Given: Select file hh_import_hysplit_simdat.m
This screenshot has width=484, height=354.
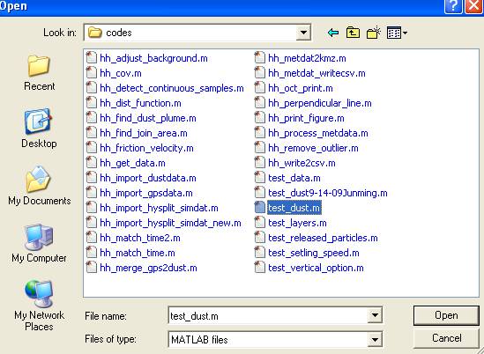Looking at the screenshot, I should click(159, 208).
